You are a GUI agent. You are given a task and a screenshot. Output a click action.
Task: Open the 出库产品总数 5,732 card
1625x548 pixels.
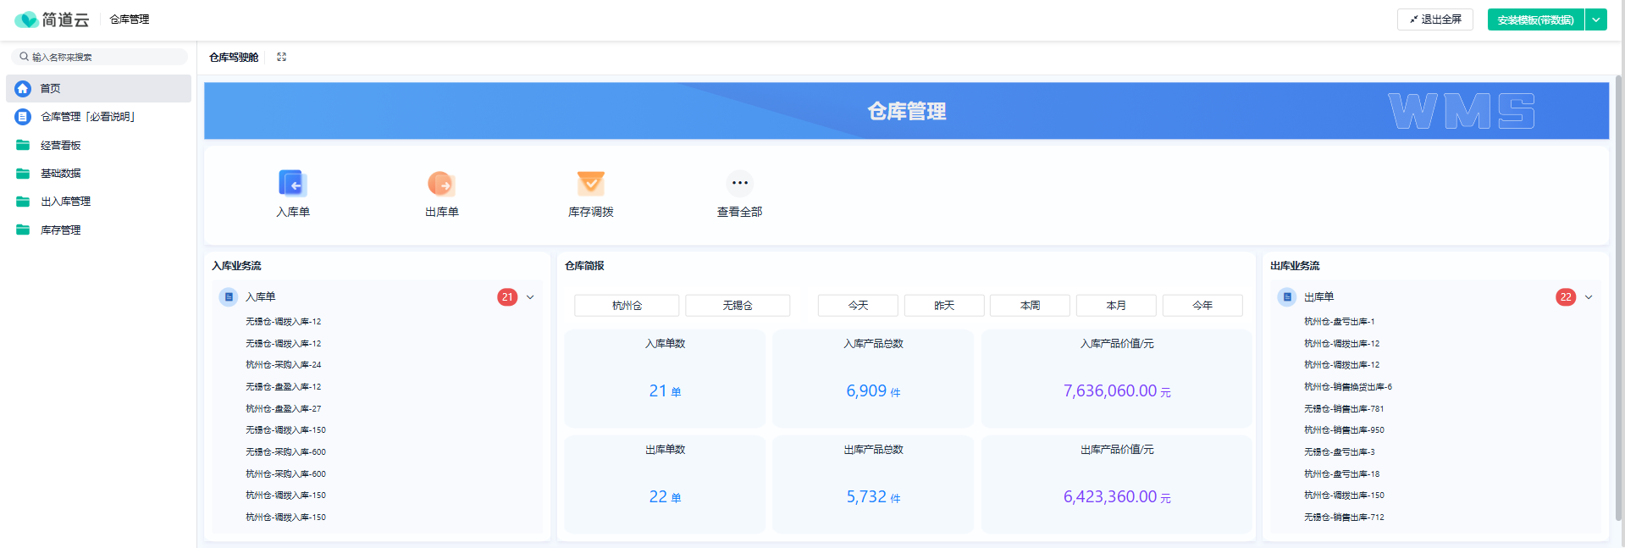tap(873, 484)
